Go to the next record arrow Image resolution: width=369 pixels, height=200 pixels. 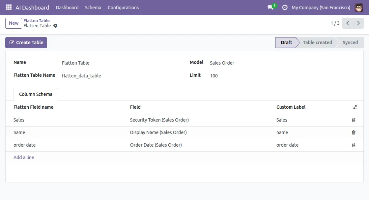358,23
